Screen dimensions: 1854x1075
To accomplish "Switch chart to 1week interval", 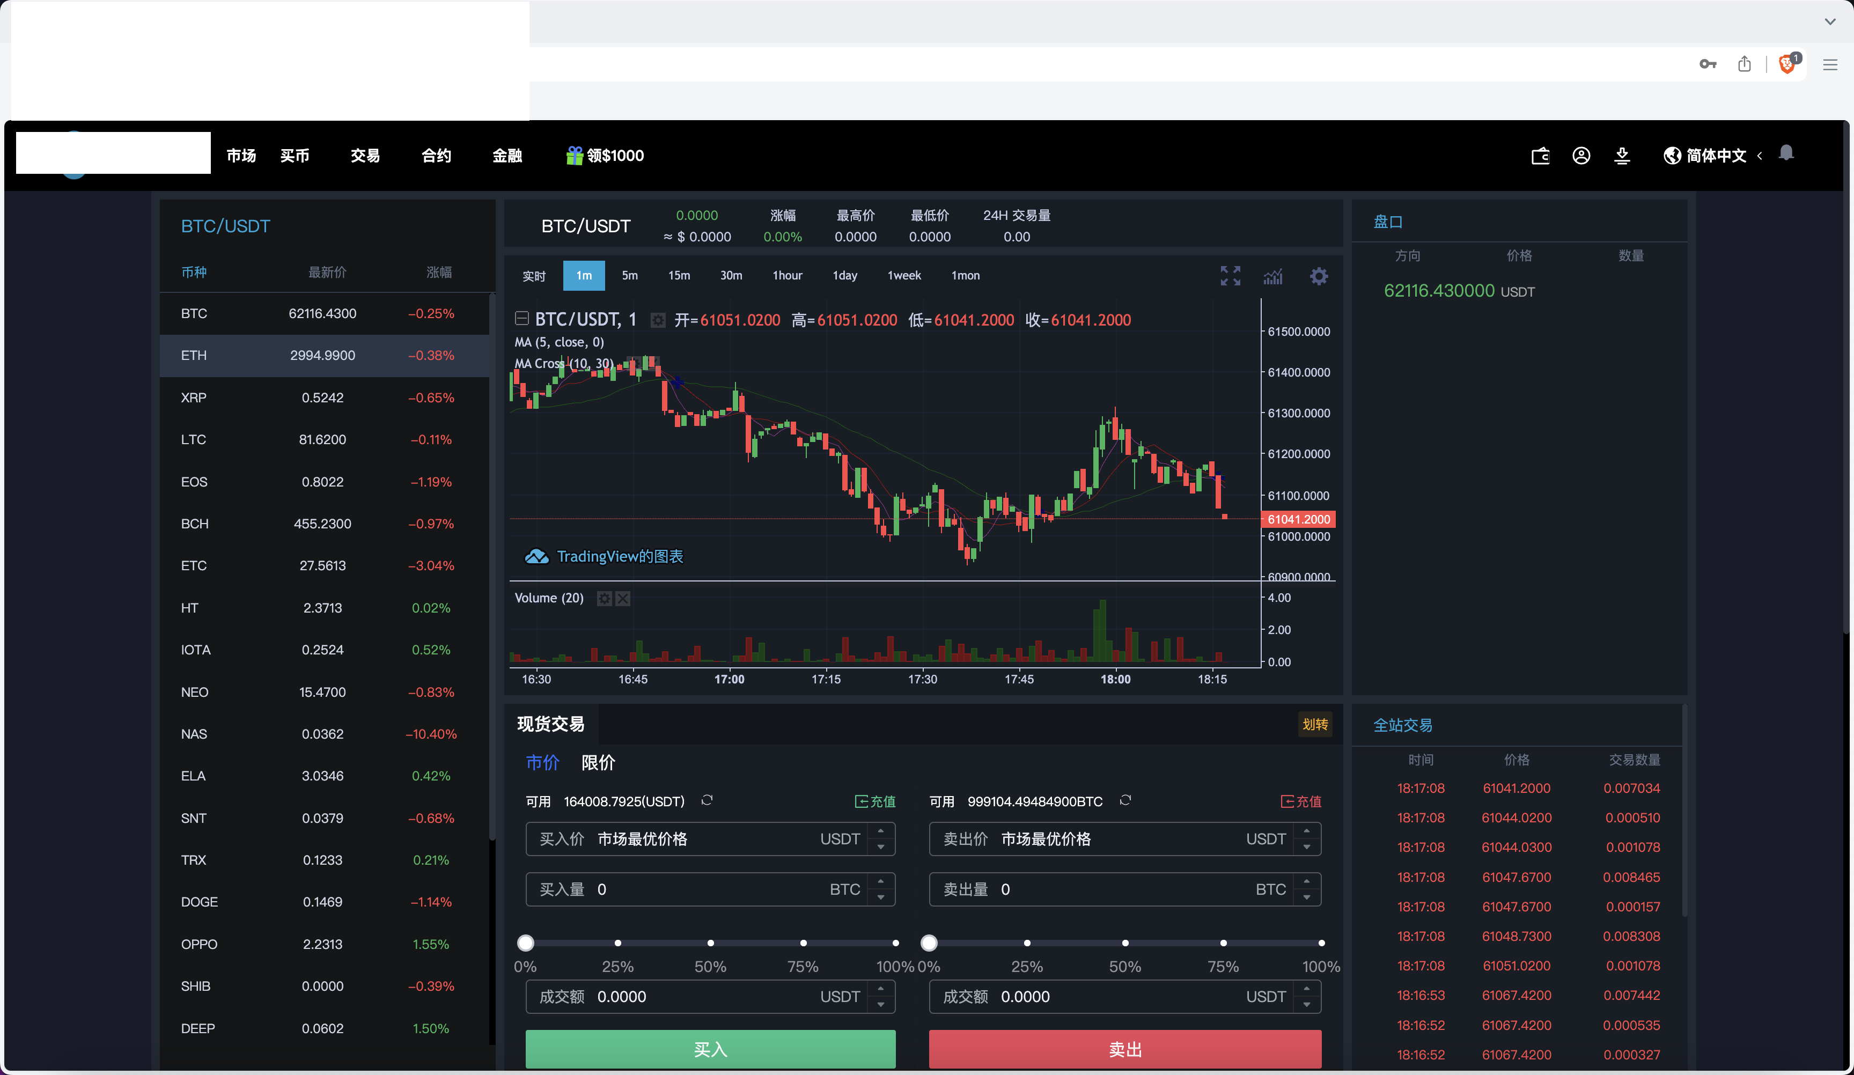I will pos(904,276).
